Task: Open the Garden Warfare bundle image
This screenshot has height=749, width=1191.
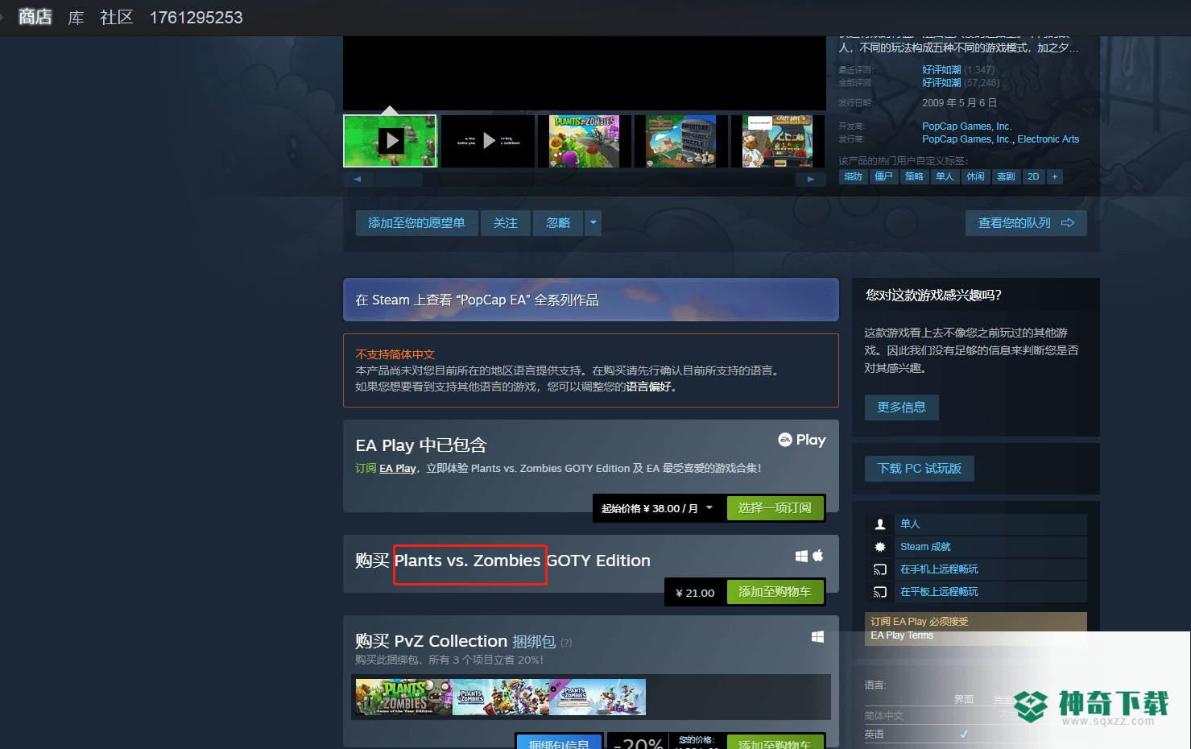Action: (501, 697)
